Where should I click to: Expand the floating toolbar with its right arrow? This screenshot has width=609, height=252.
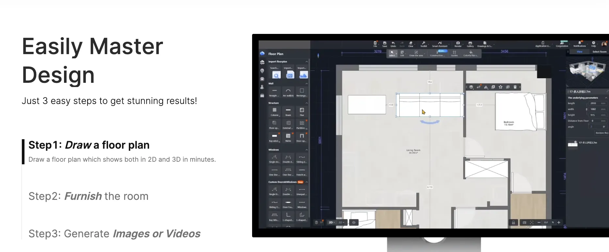520,87
